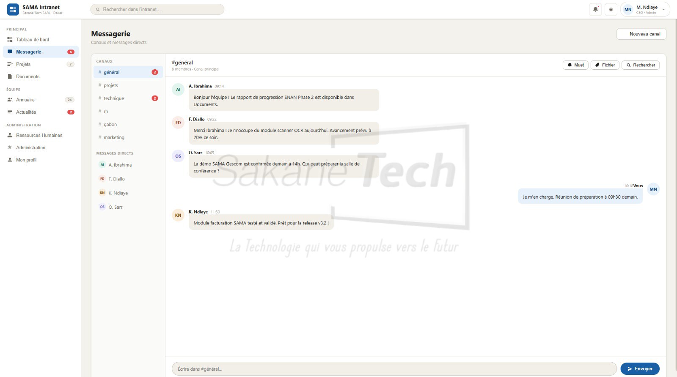Viewport: 677px width, 377px height.
Task: Click the MN avatar in the header
Action: (628, 9)
